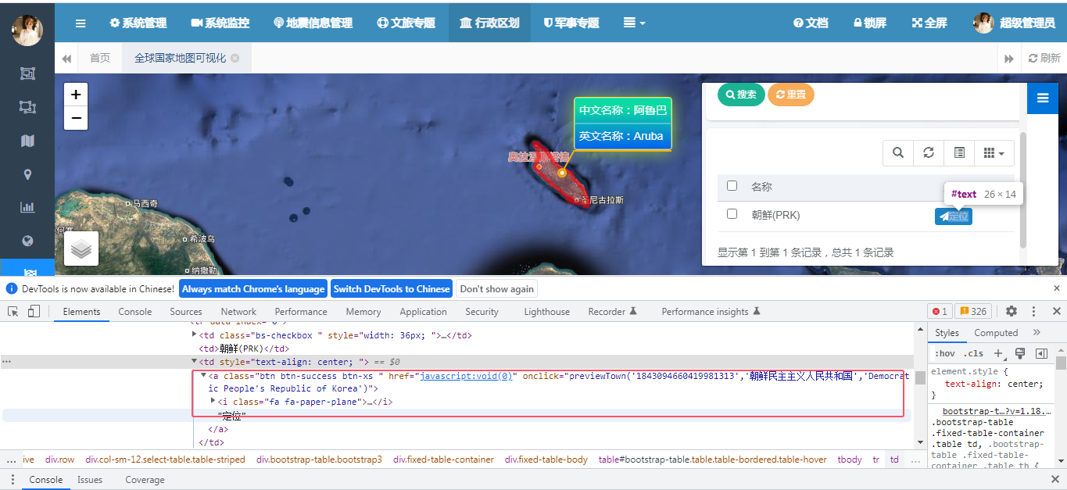
Task: Zoom out on the map
Action: coord(76,118)
